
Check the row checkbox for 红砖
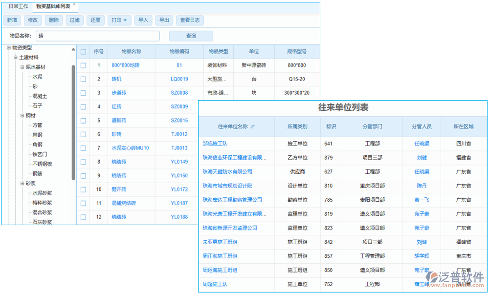coord(83,106)
